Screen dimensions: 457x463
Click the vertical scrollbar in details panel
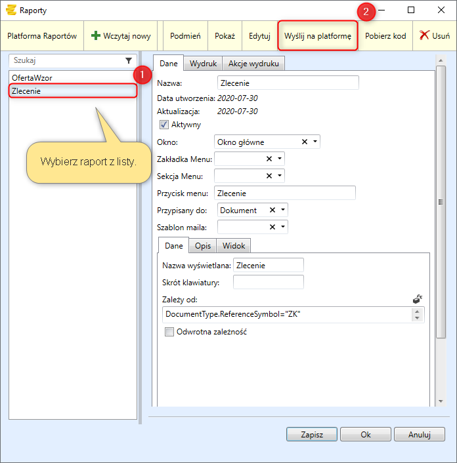441,197
